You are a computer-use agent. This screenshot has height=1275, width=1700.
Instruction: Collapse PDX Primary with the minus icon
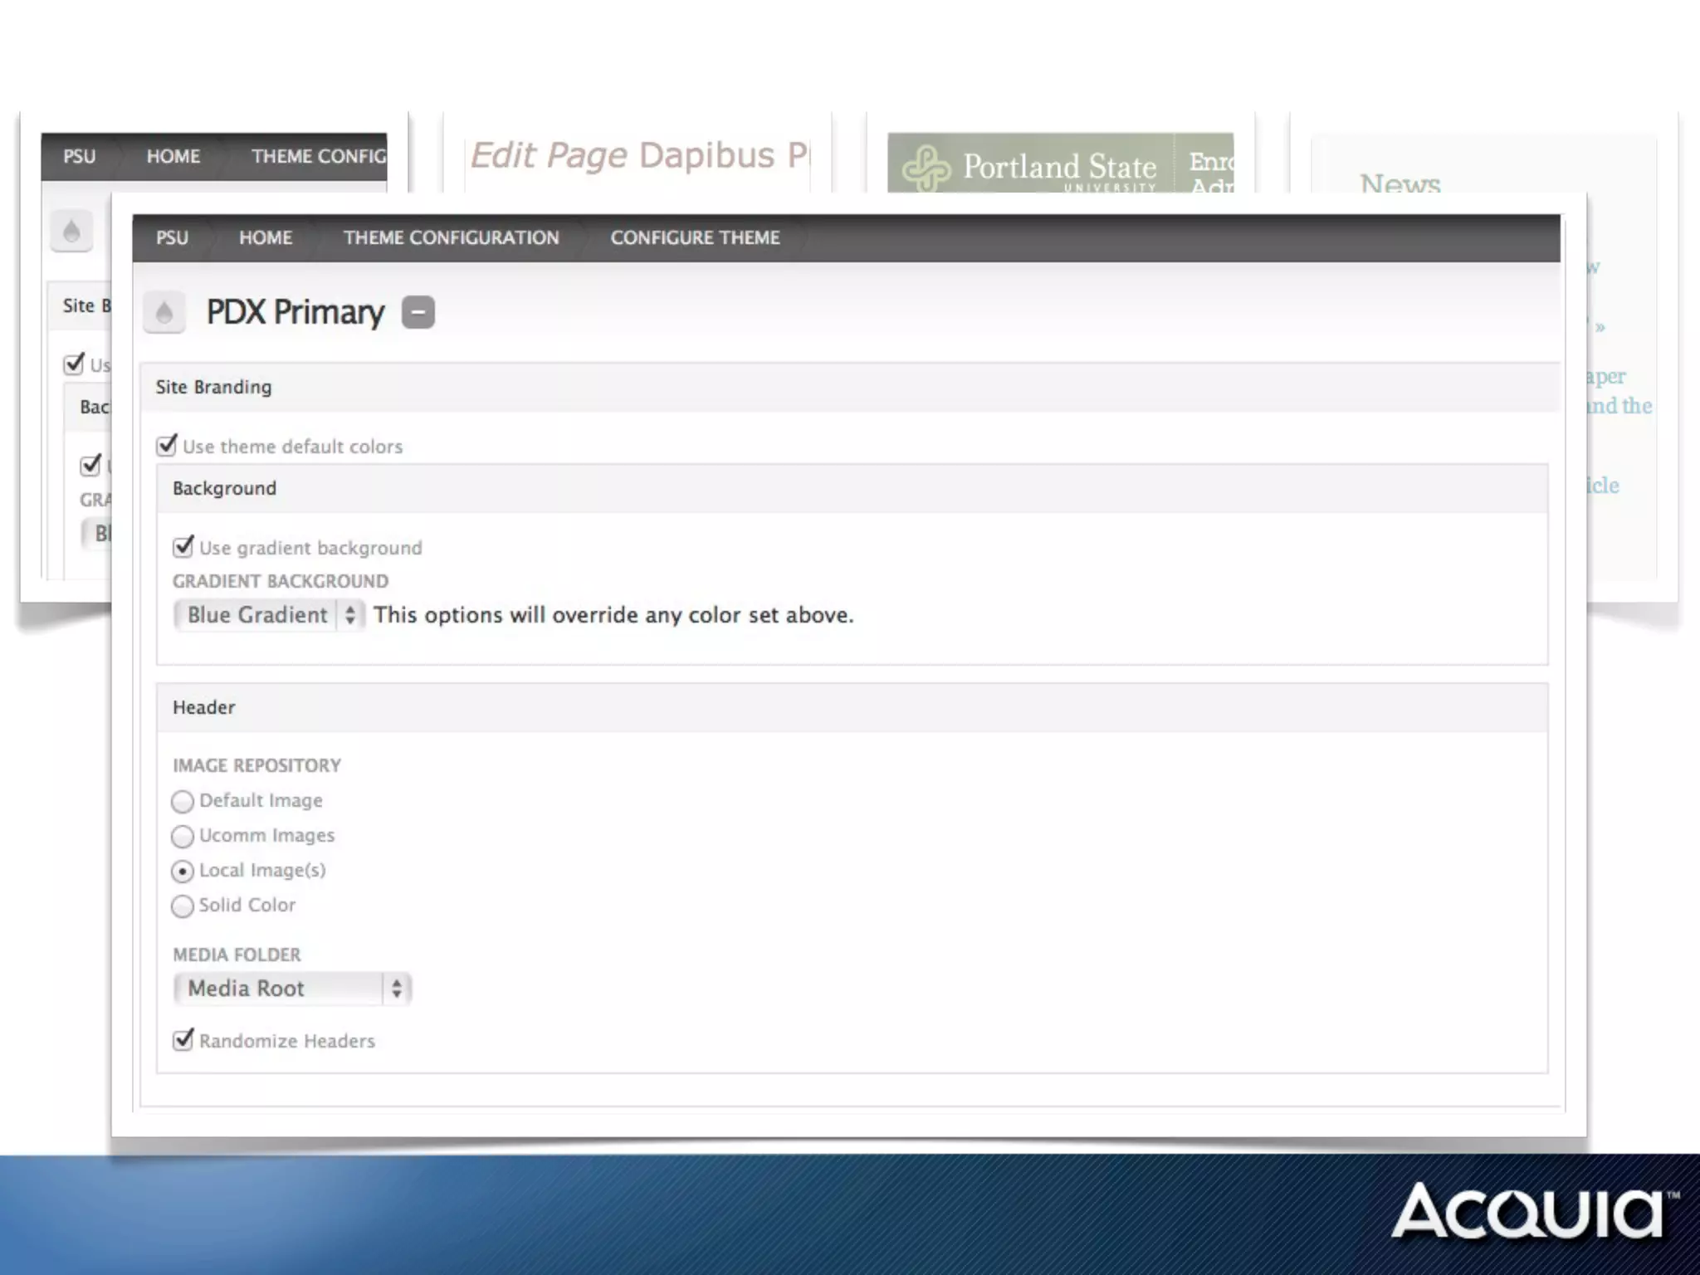[418, 312]
